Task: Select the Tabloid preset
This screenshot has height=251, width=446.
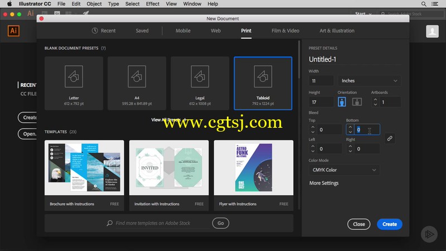Action: (x=263, y=83)
